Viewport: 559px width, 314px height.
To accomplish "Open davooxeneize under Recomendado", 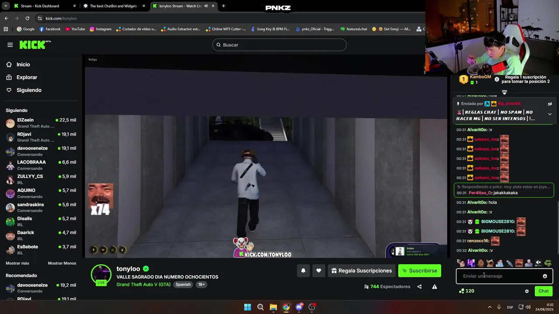I will (41, 288).
